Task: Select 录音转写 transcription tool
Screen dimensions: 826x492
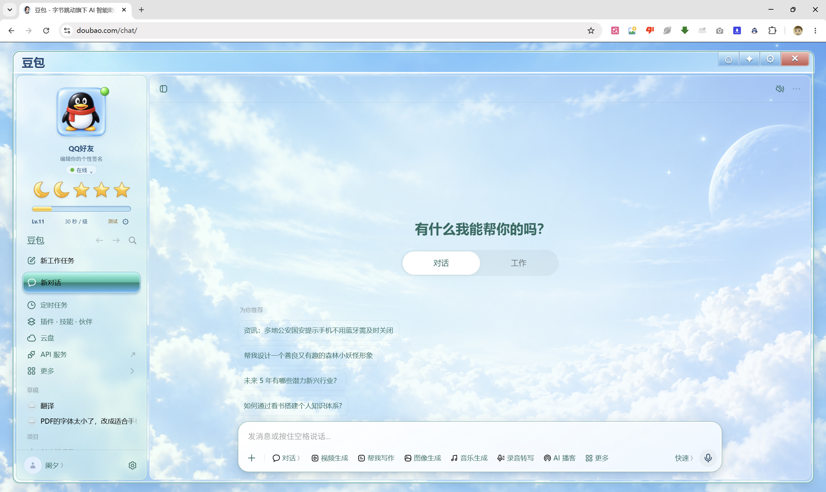Action: click(515, 458)
